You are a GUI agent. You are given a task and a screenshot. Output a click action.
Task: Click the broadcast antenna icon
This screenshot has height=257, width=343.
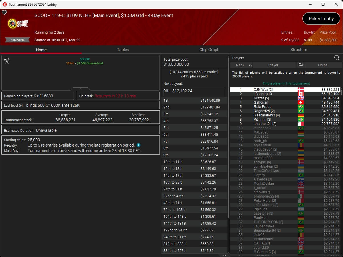click(x=7, y=61)
